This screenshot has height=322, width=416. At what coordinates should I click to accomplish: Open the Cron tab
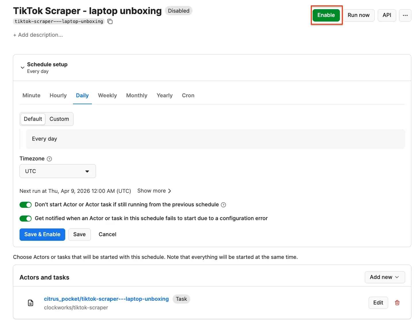point(188,96)
